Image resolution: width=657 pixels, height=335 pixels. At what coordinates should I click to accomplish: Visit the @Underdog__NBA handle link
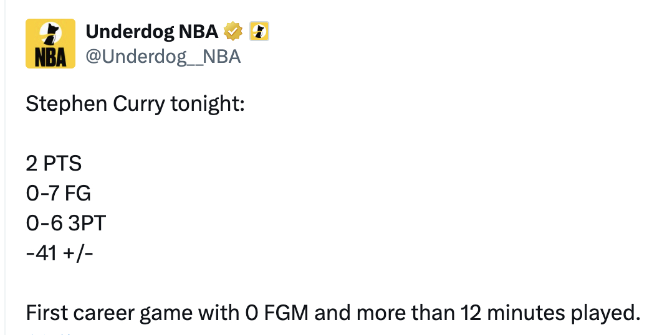click(x=163, y=57)
